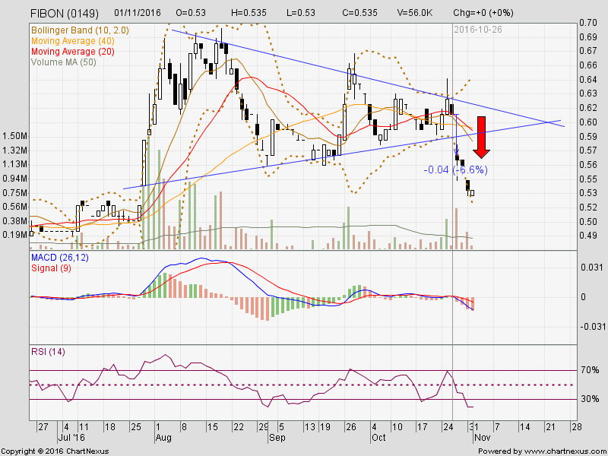Click the Nov label on the date axis
This screenshot has width=608, height=456.
[482, 438]
